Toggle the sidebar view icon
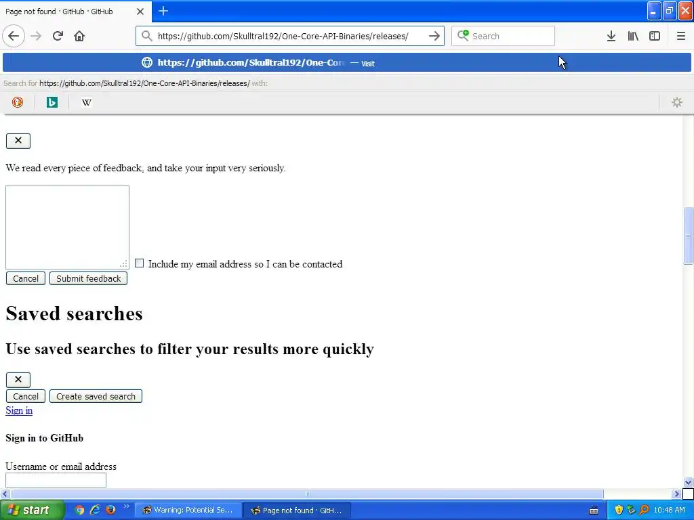 [655, 37]
